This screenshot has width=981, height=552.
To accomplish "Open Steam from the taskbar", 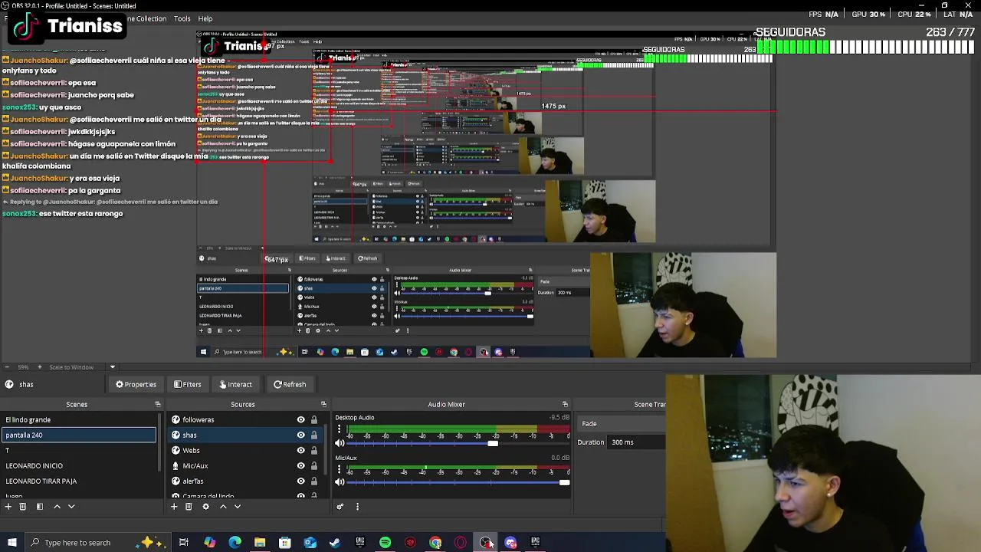I will 335,543.
